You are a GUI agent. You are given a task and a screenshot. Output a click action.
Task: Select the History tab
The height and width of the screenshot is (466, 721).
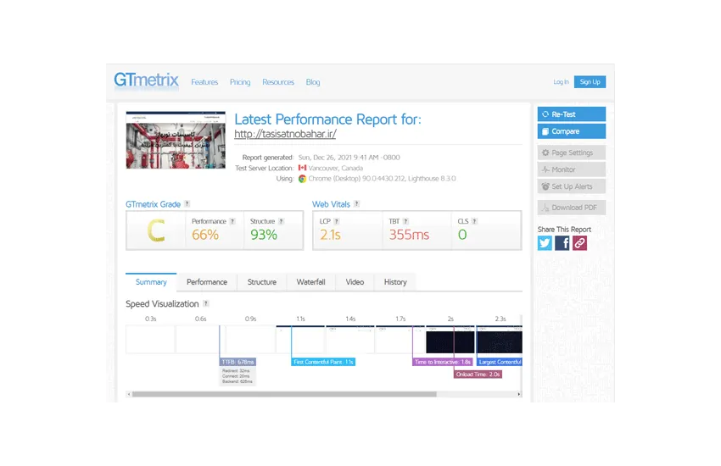tap(395, 282)
